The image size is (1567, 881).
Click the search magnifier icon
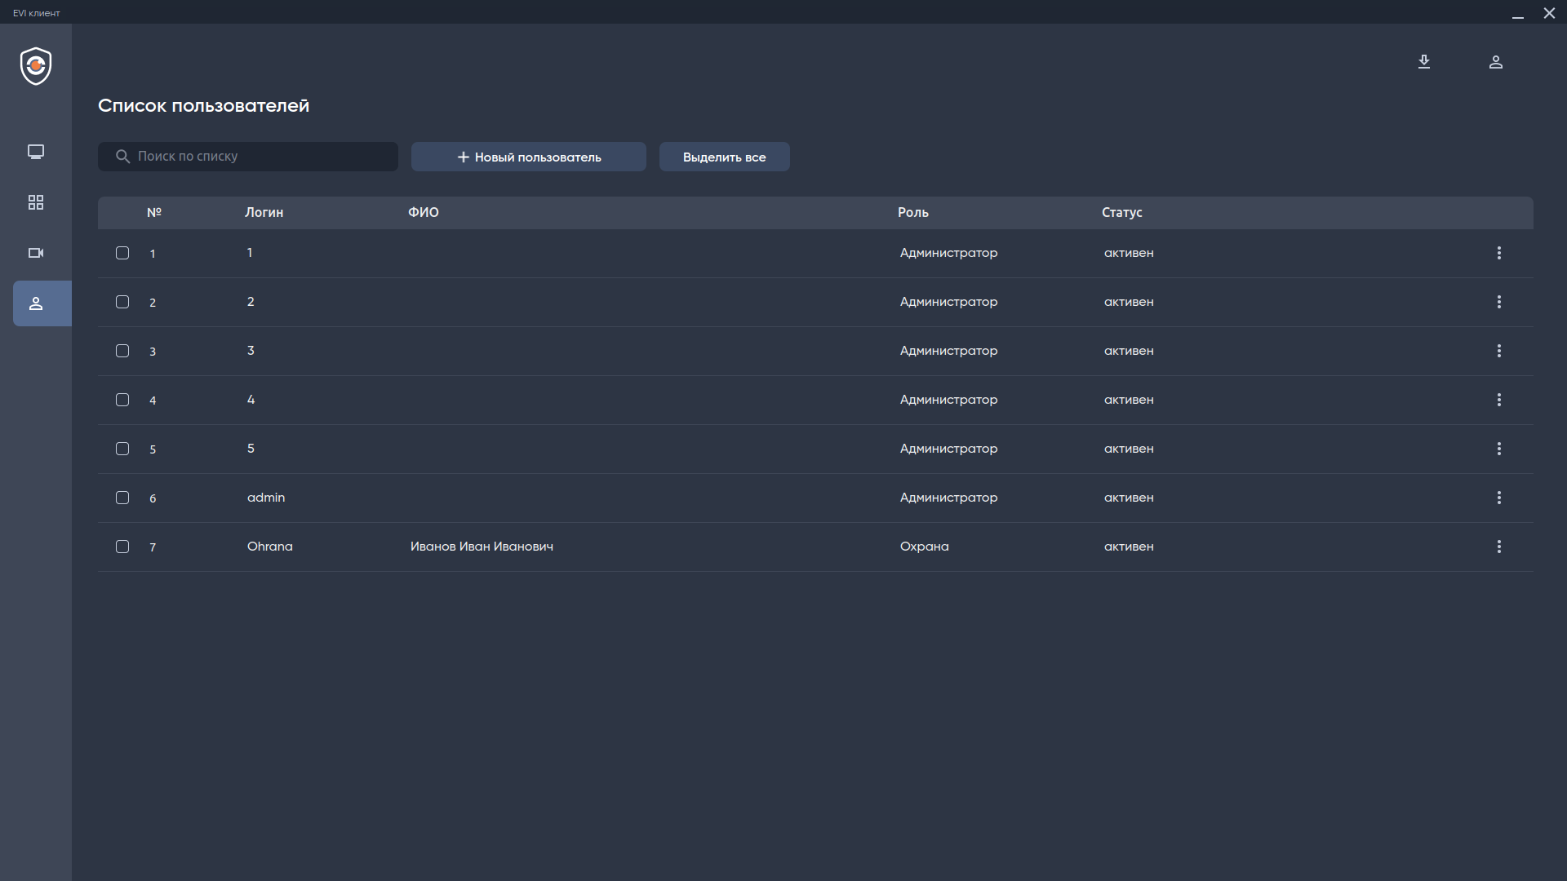click(123, 157)
